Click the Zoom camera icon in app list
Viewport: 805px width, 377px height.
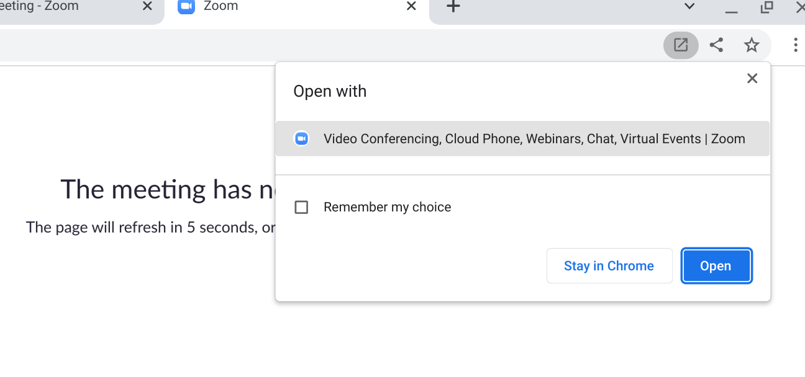pos(301,139)
